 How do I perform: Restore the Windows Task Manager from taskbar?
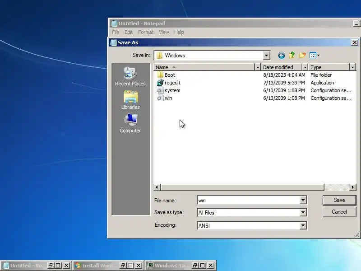[195, 266]
